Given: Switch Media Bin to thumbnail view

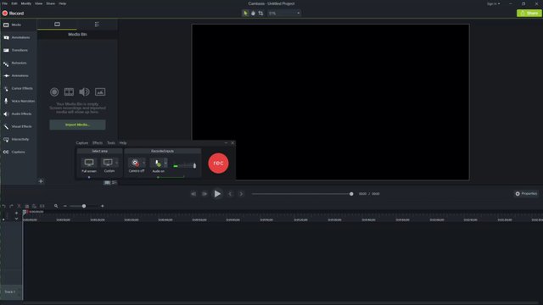Looking at the screenshot, I should (x=108, y=183).
